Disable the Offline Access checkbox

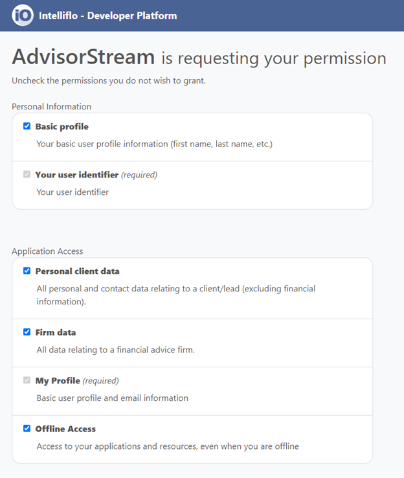click(x=27, y=428)
